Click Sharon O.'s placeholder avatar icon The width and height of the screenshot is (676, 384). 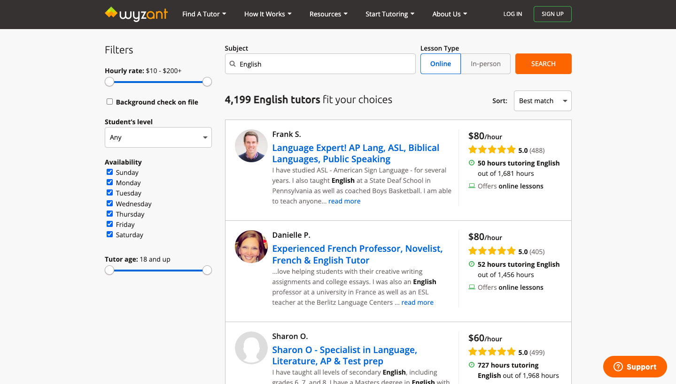pos(251,348)
